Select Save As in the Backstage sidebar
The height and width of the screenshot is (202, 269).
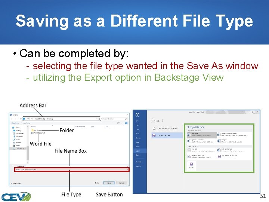pos(138,138)
